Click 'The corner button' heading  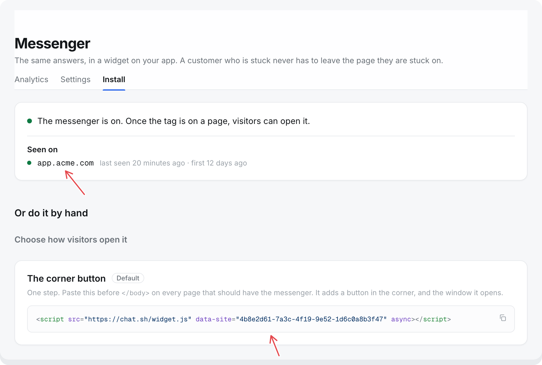67,278
